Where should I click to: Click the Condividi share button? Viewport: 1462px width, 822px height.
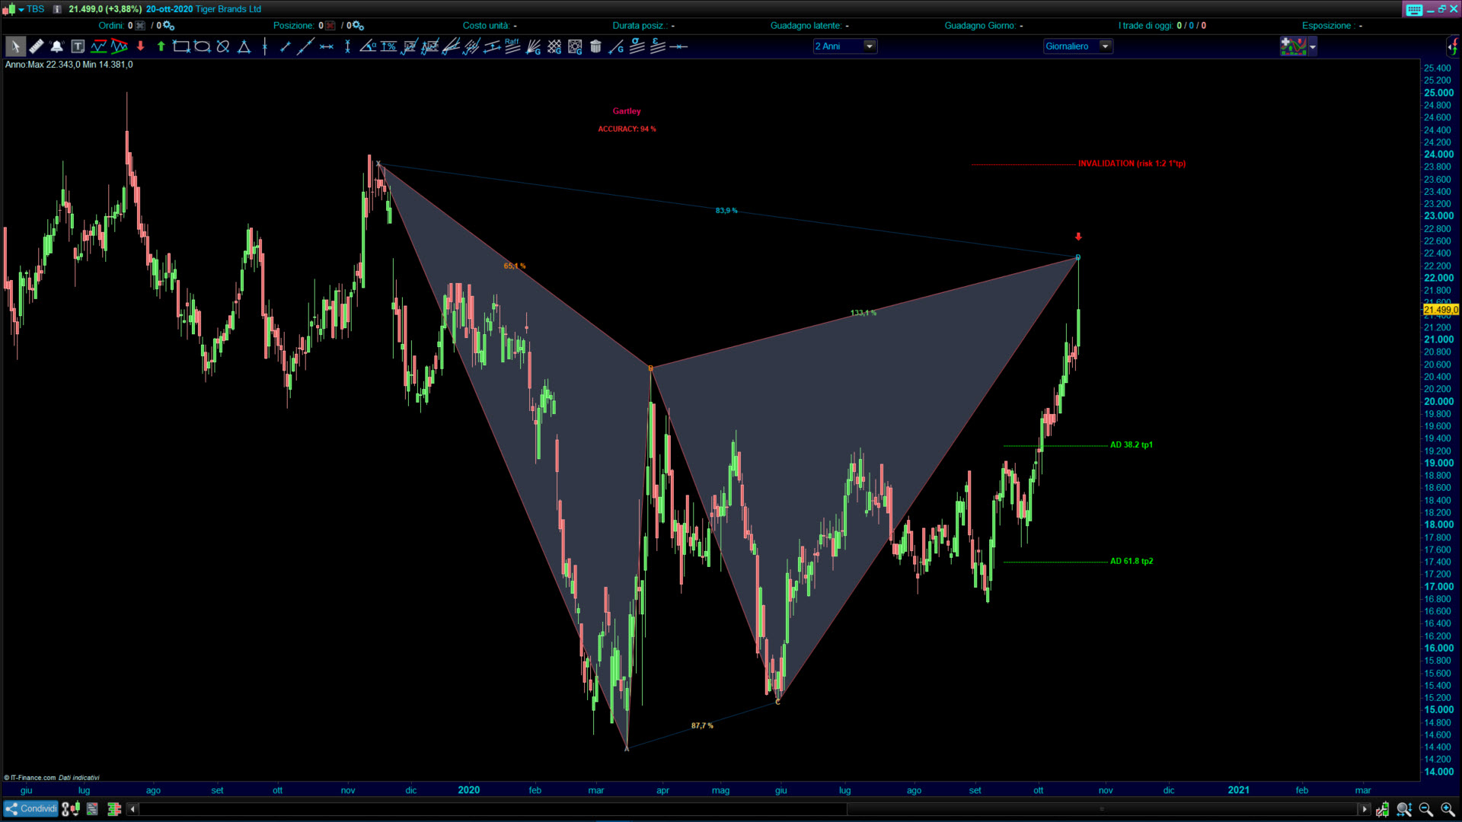tap(30, 809)
